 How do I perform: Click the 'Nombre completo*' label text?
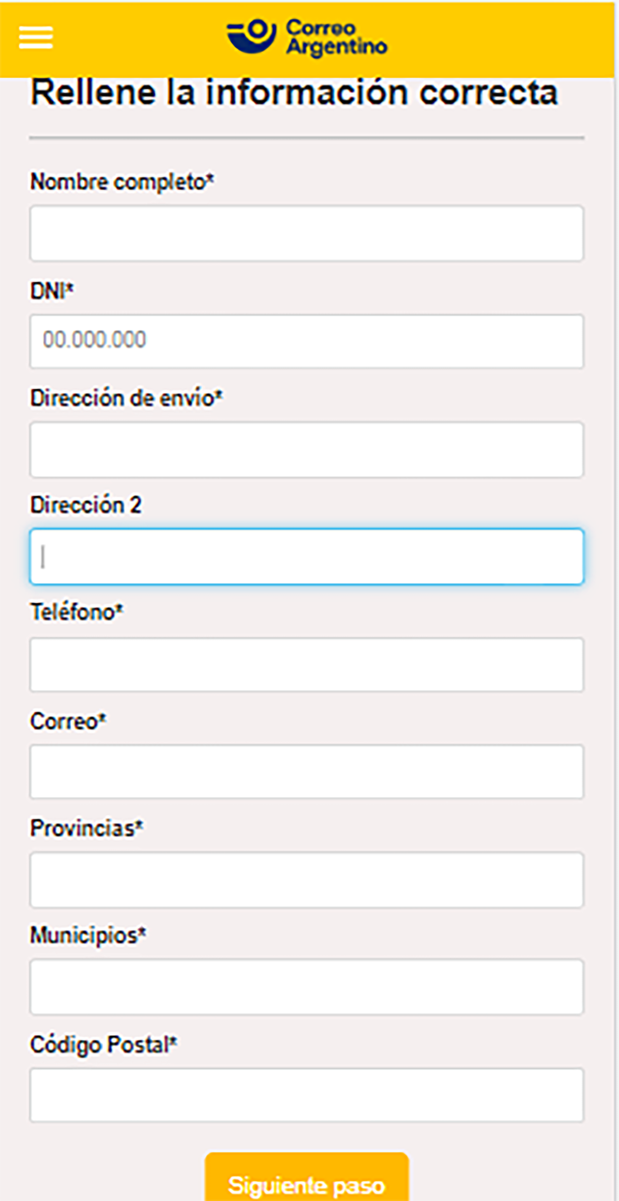pos(122,181)
